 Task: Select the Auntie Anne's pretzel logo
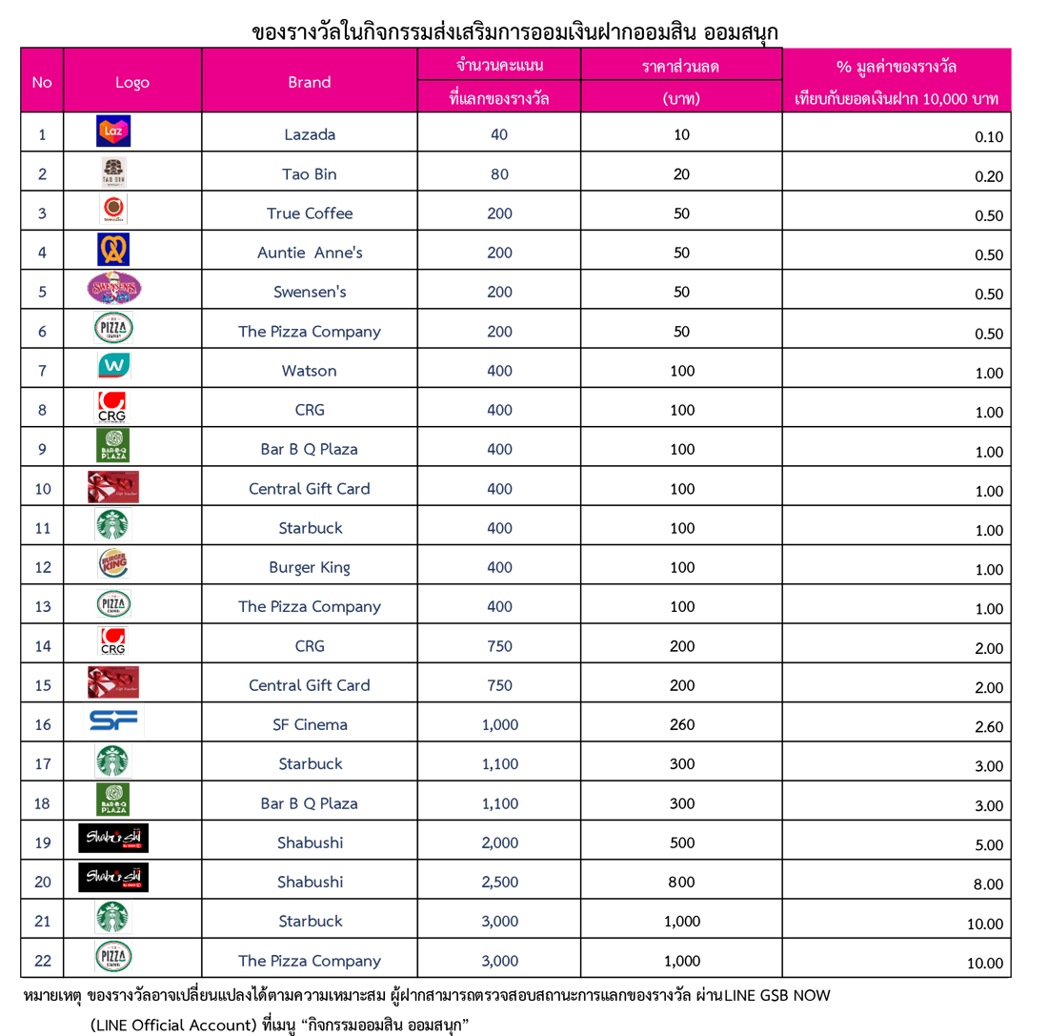pyautogui.click(x=113, y=250)
